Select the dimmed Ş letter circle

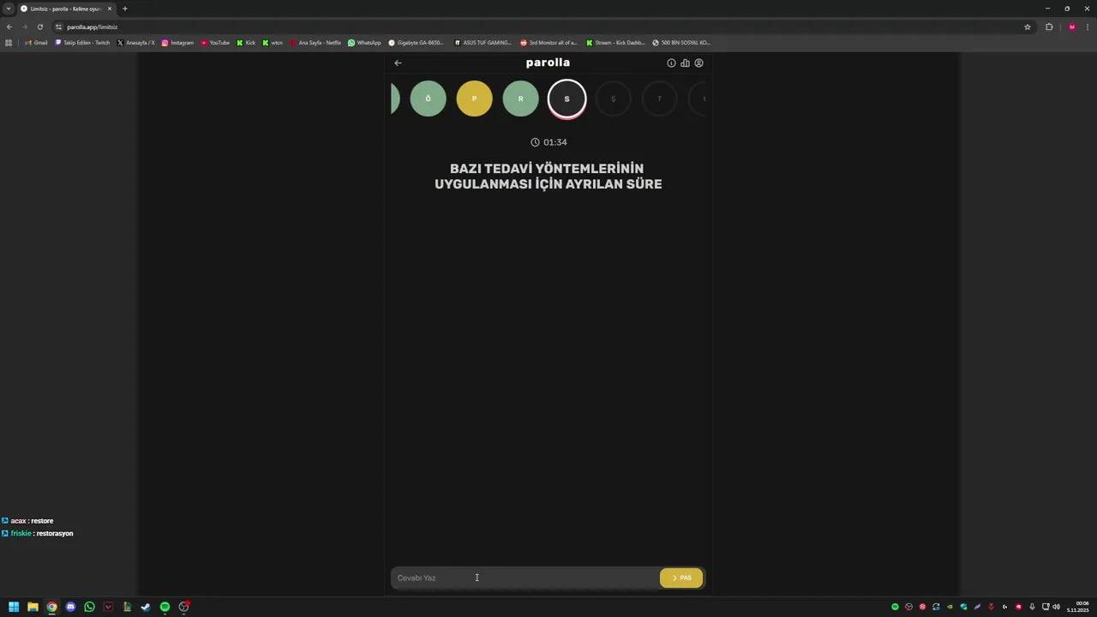point(613,99)
